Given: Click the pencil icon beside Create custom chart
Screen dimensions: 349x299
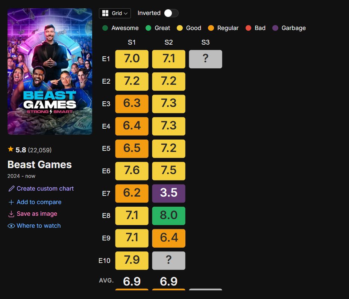Looking at the screenshot, I should (11, 189).
